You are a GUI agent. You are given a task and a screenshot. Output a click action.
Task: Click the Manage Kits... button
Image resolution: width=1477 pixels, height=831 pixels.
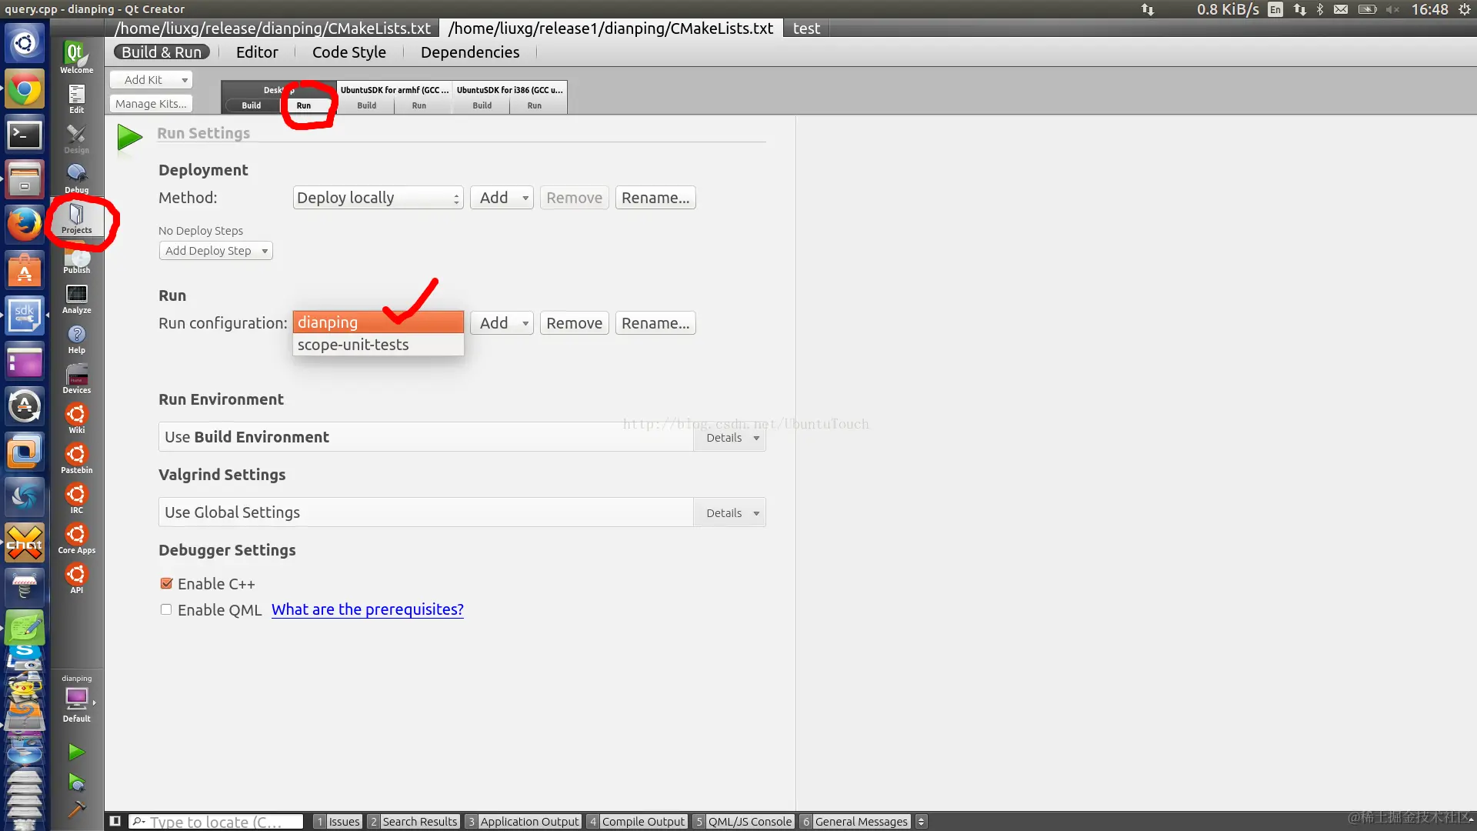pyautogui.click(x=151, y=104)
